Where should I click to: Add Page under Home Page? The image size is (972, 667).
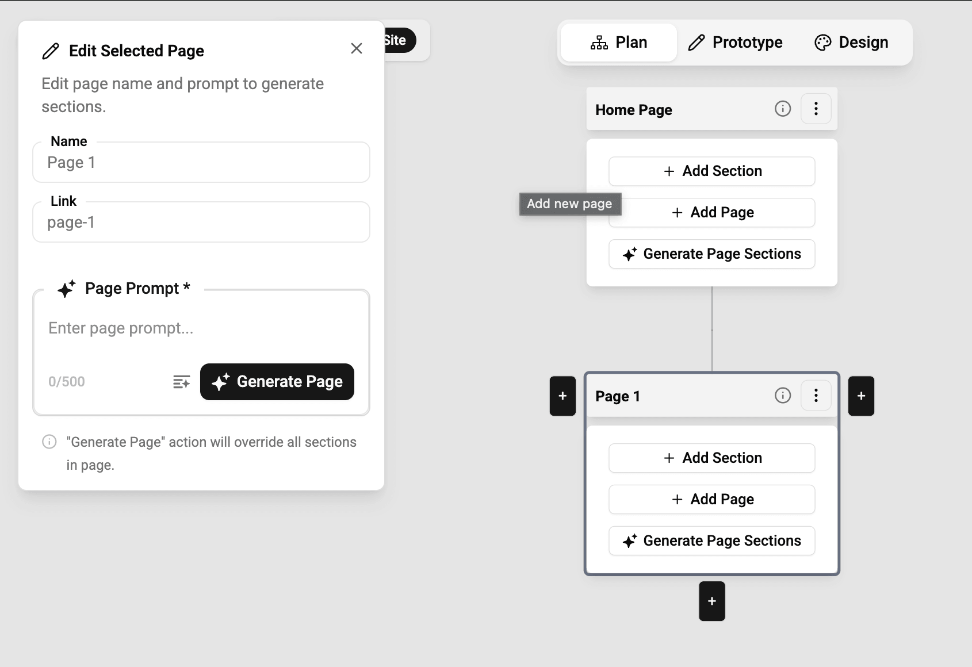712,213
